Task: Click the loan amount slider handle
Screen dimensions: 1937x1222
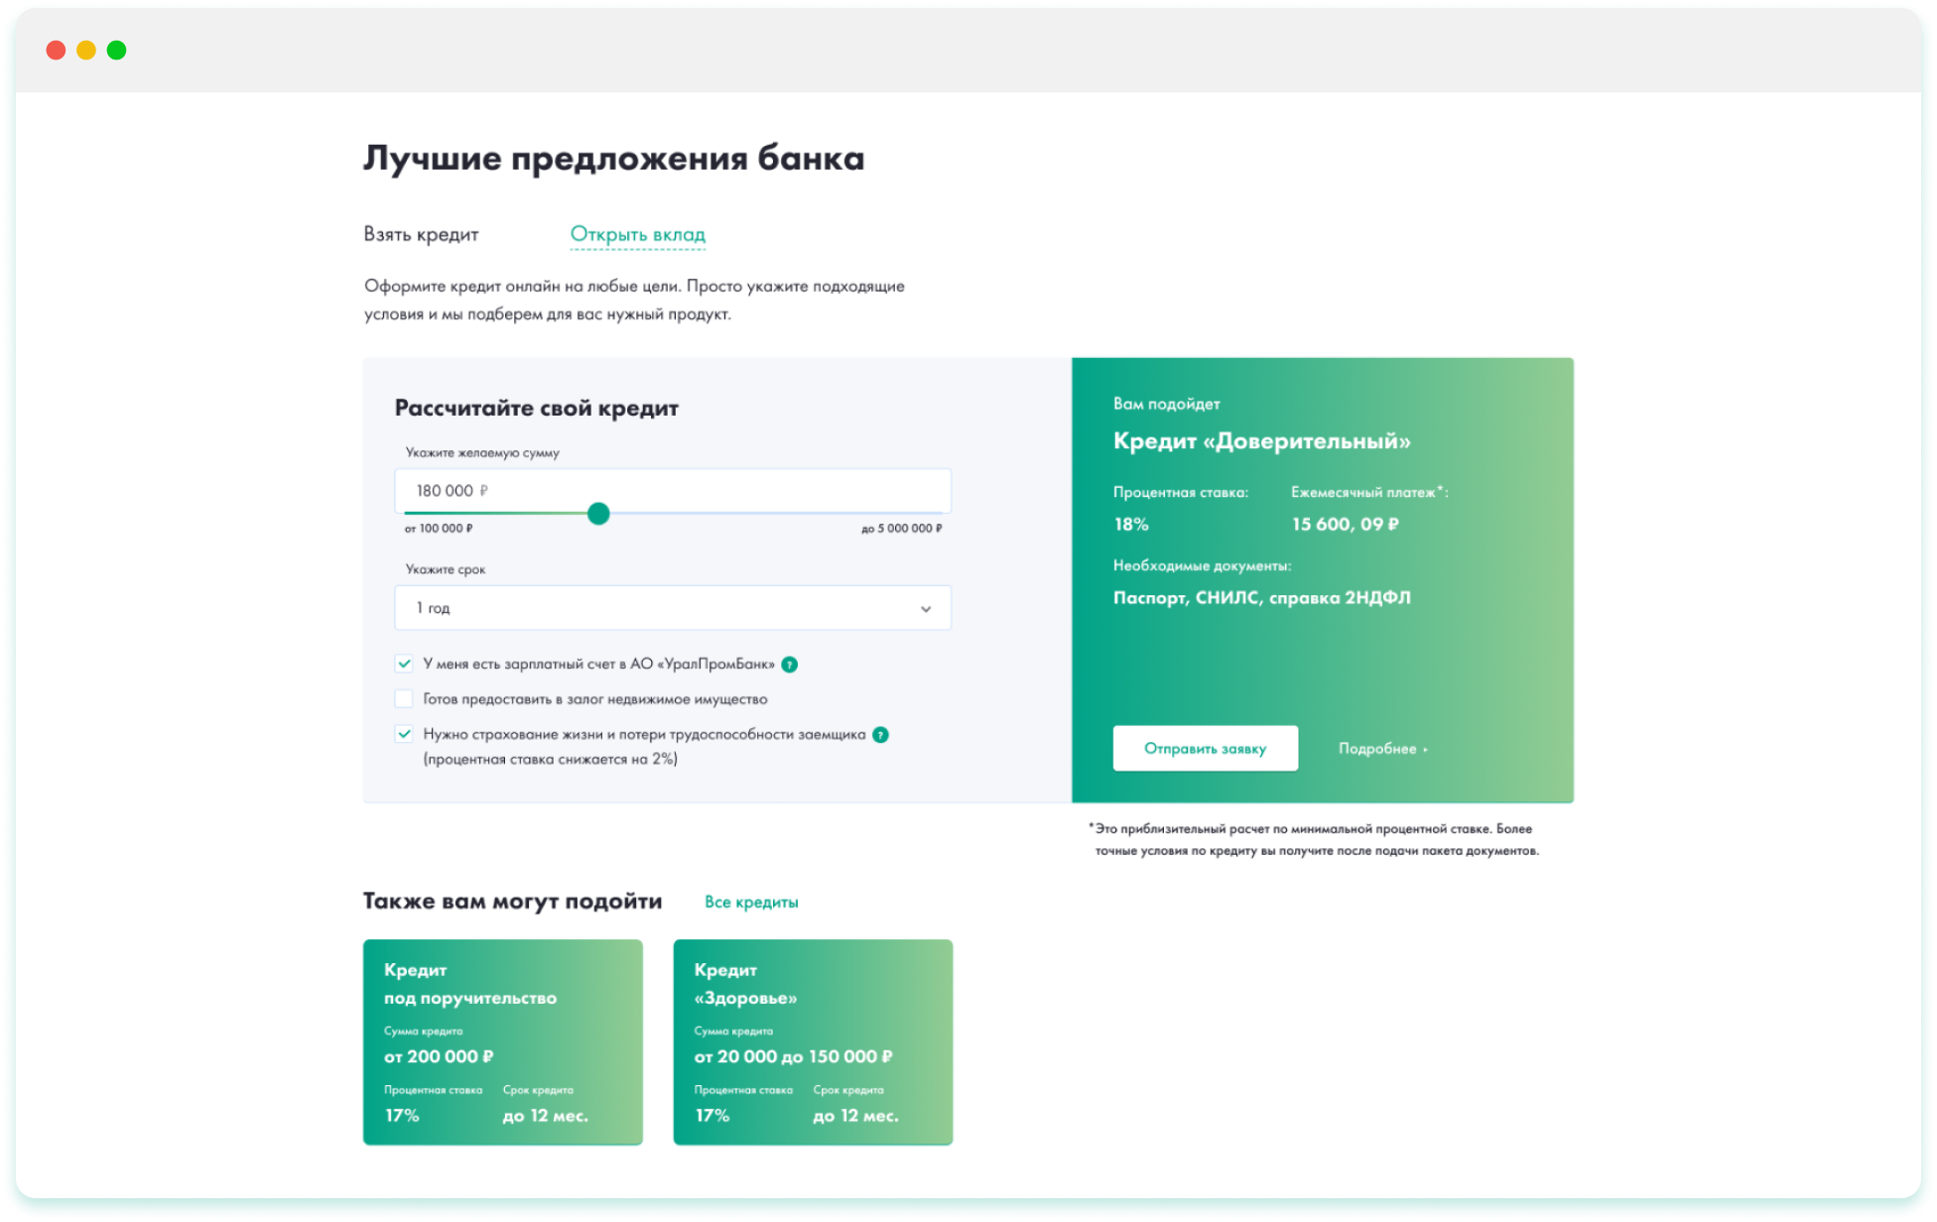Action: (x=598, y=514)
